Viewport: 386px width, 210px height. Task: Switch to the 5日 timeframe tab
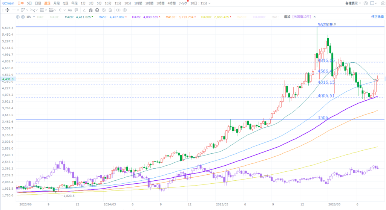click(x=29, y=3)
